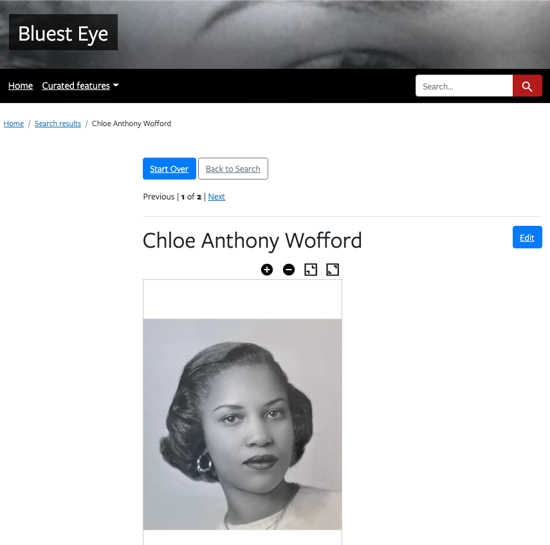Click the grayscale eye banner image
550x545 pixels.
(x=333, y=34)
